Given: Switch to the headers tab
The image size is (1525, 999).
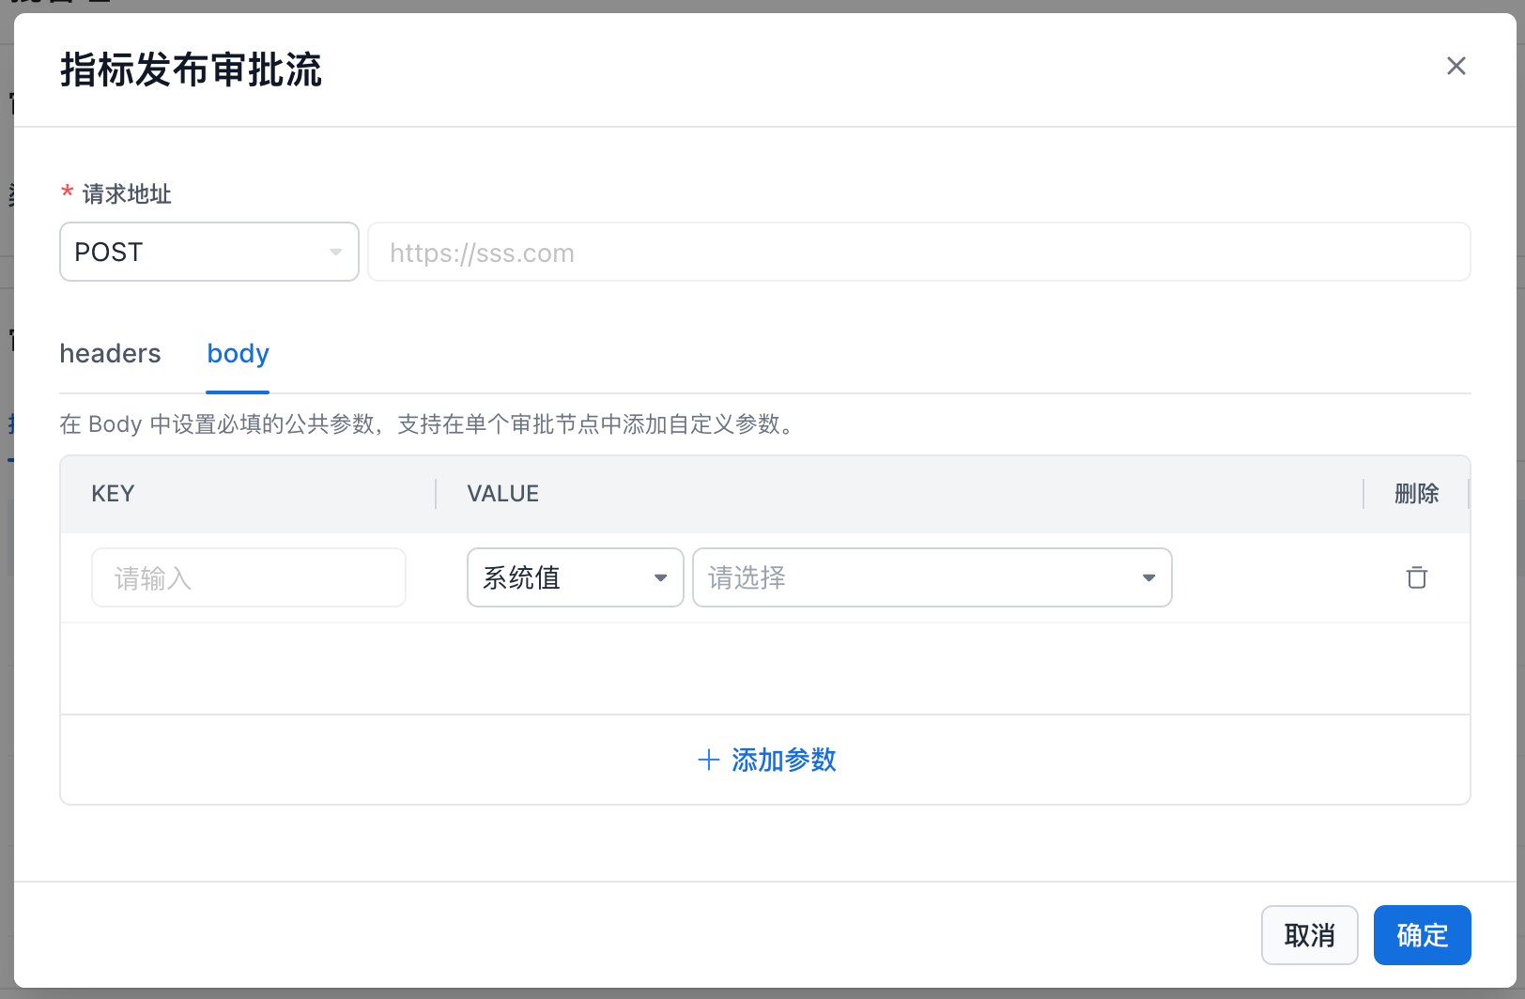Looking at the screenshot, I should tap(110, 354).
